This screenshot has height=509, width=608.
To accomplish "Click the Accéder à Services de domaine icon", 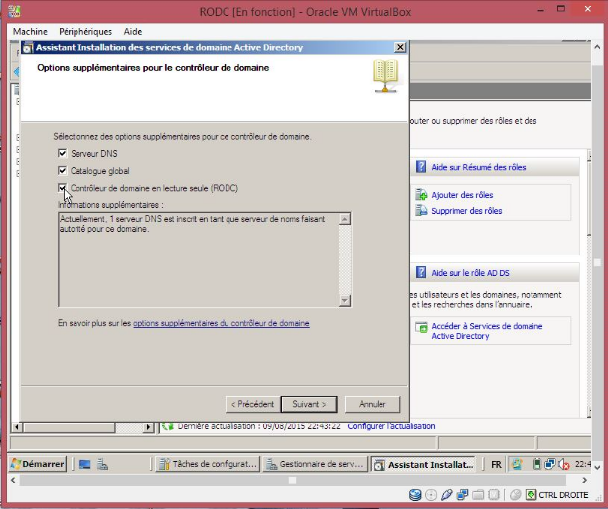I will [x=421, y=328].
